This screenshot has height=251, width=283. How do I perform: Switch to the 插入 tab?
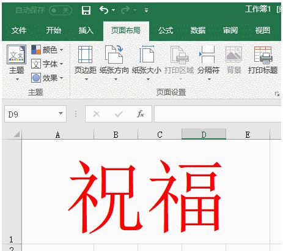[x=86, y=31]
